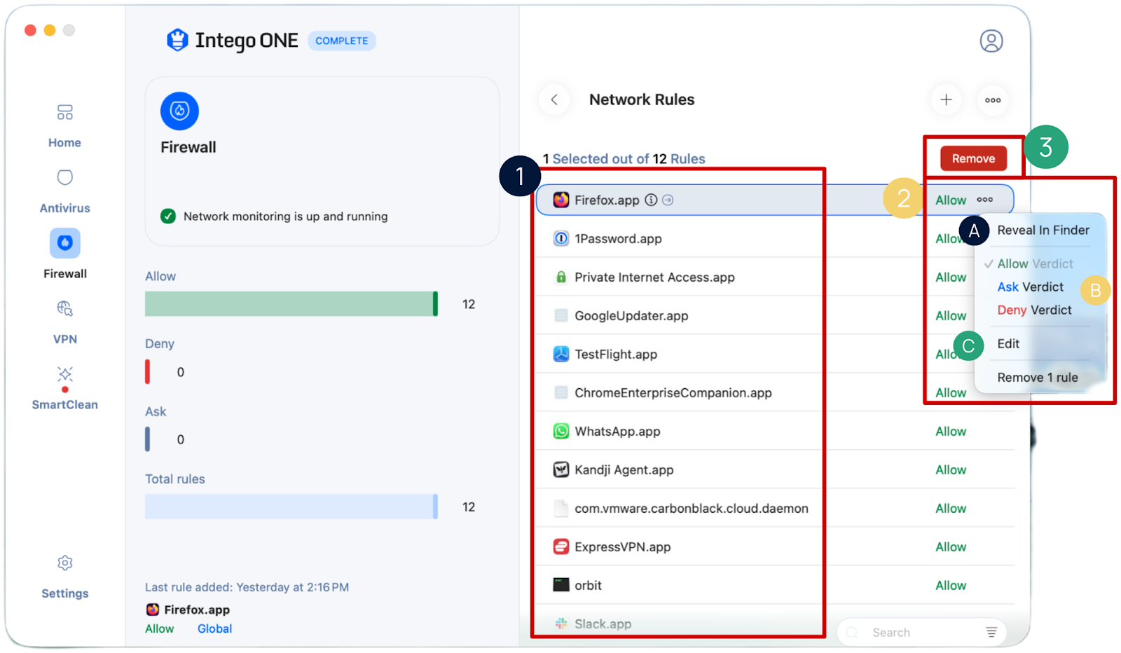The image size is (1121, 653).
Task: Click the TestFlight.app icon
Action: [x=561, y=354]
